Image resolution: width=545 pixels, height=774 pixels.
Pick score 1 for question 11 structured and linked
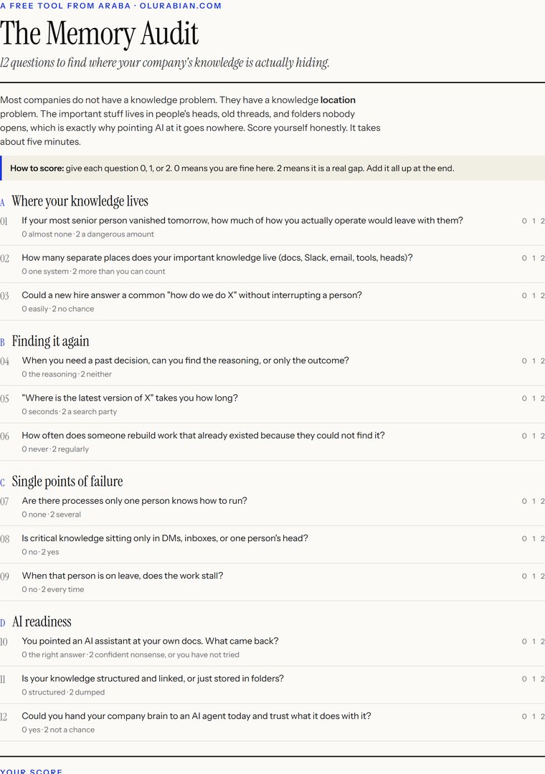click(x=534, y=679)
